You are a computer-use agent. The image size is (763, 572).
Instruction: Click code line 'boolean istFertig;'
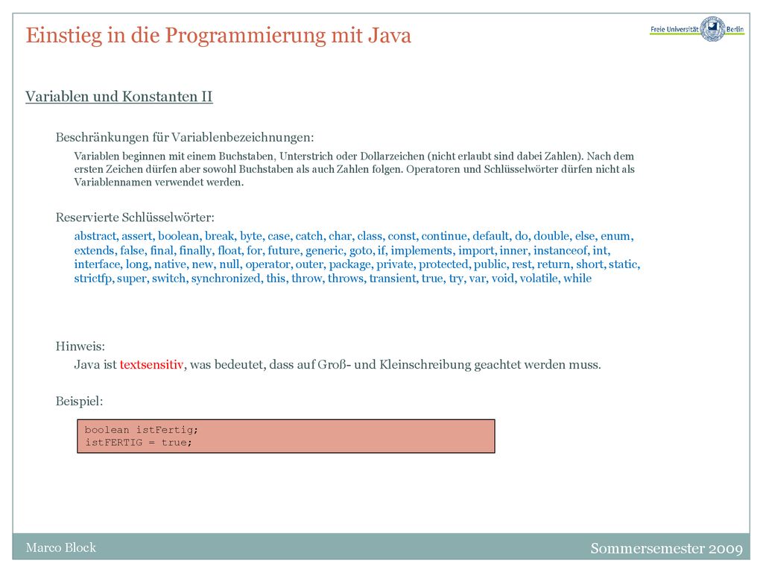[141, 430]
